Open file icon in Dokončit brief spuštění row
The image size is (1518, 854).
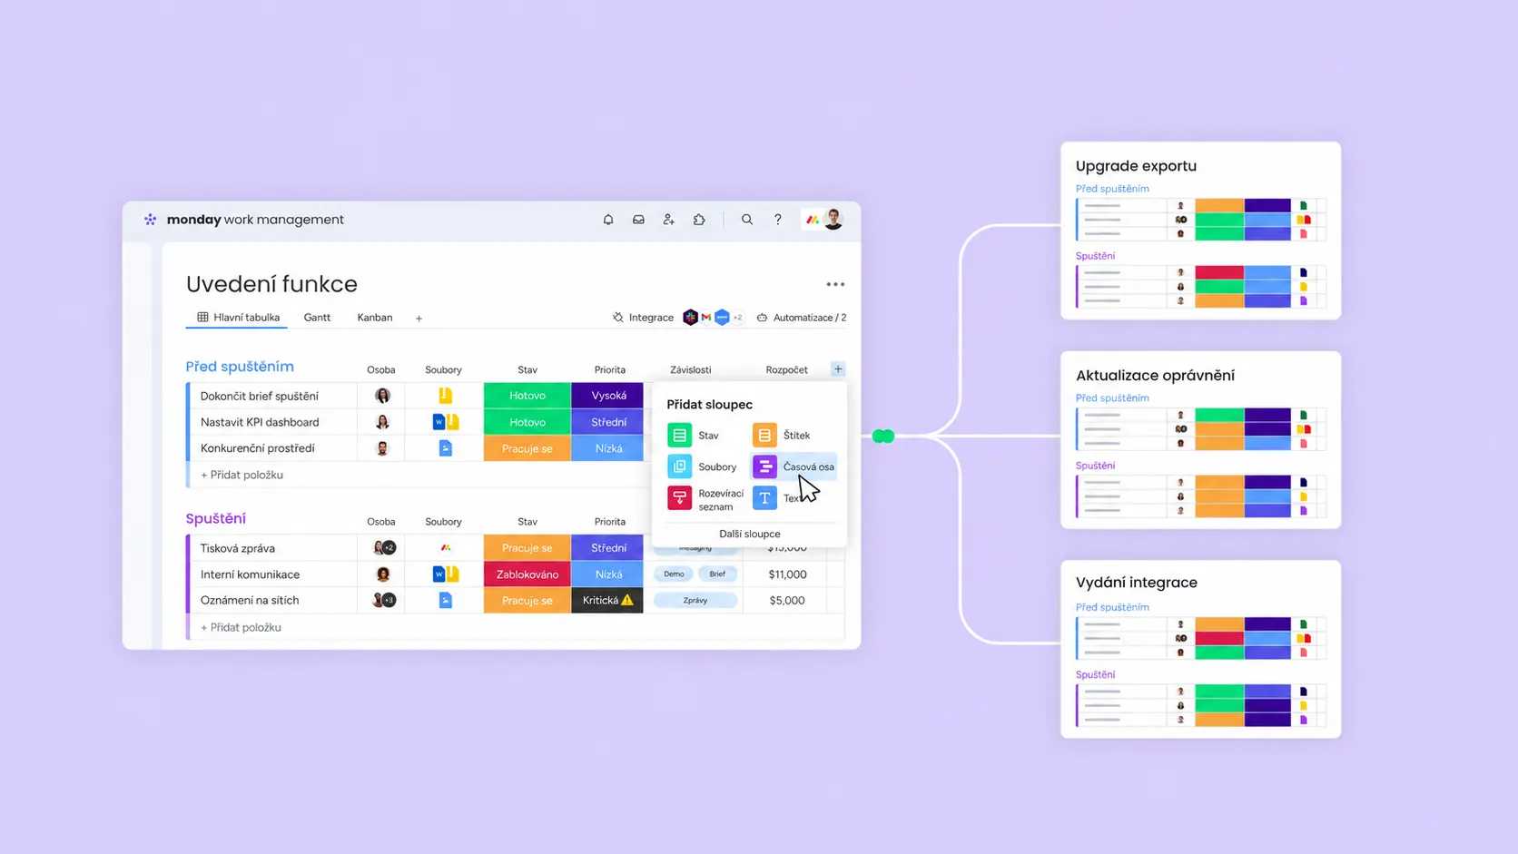[446, 396]
